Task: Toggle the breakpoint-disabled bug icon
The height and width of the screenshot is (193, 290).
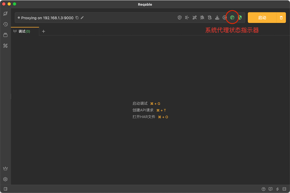Action: (x=202, y=17)
